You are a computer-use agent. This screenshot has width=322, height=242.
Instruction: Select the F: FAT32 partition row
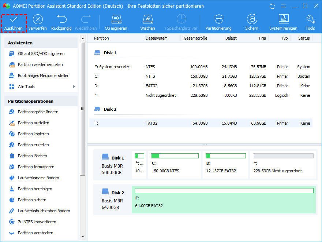coord(201,123)
